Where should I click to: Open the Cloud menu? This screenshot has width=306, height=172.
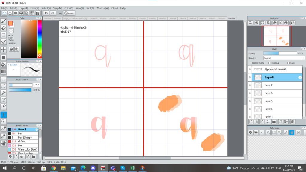(114, 8)
